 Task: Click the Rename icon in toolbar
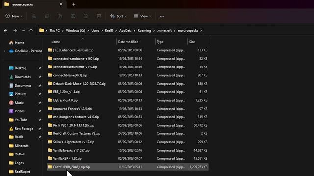point(73,16)
